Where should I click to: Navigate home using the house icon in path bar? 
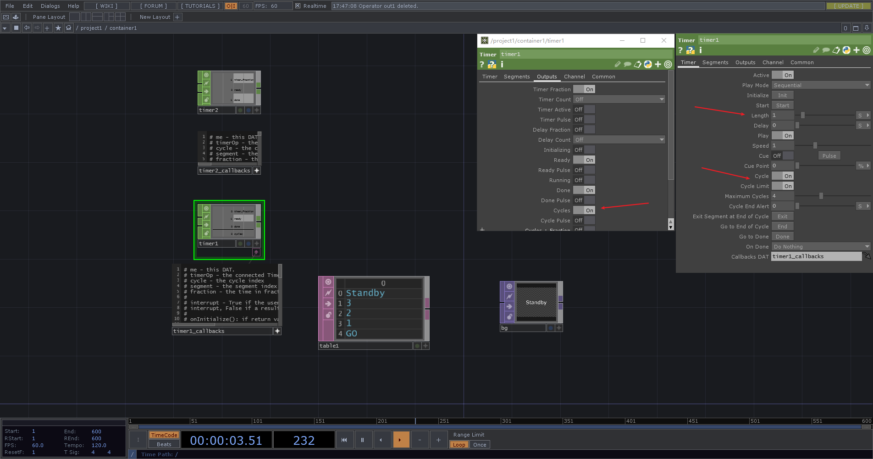68,28
